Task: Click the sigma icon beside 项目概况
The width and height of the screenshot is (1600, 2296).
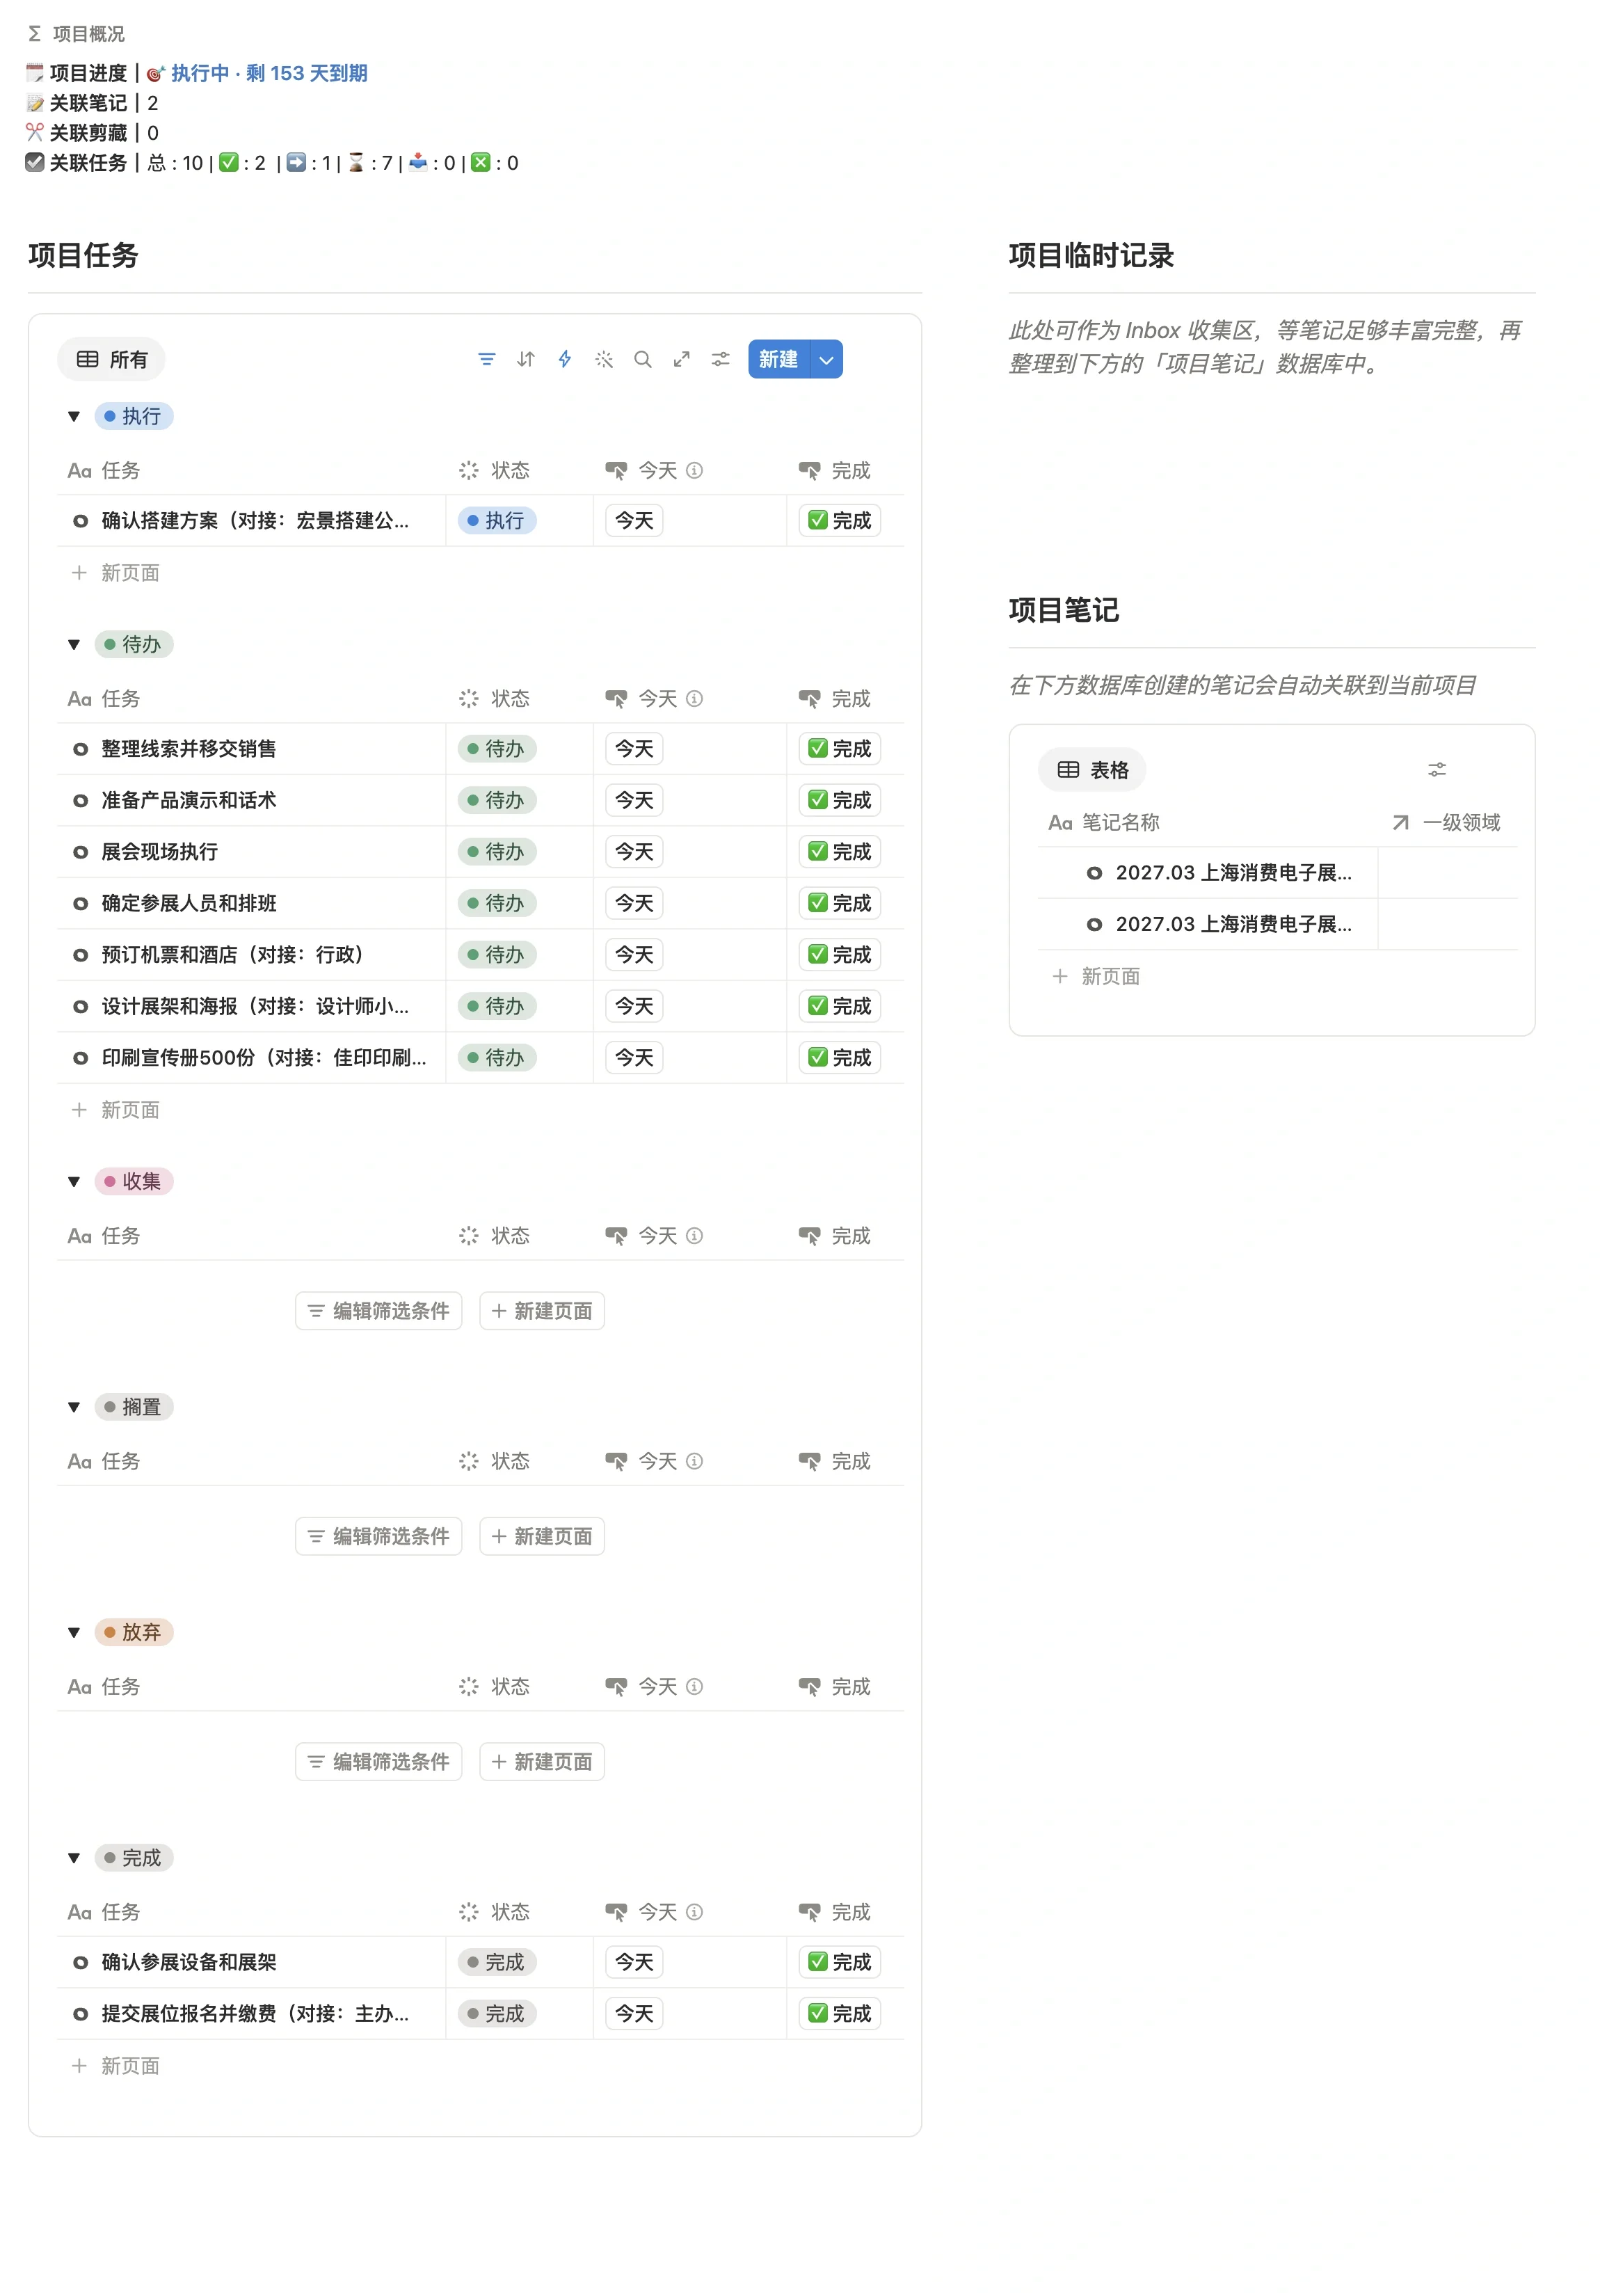Action: 35,34
